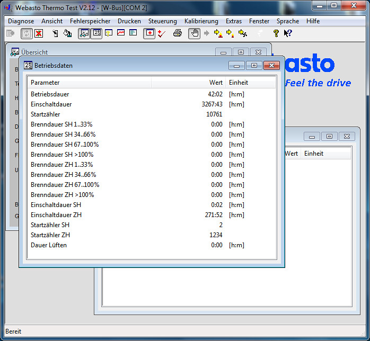Toggle the refresh cycle toolbar button
The image size is (370, 341).
click(x=27, y=33)
